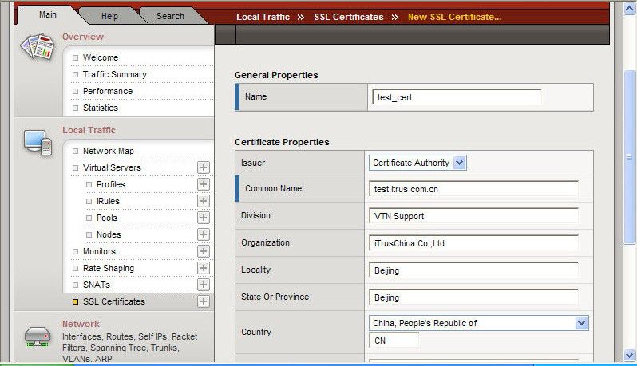Click plus icon beside SSL Certificates
Viewport: 637px width, 366px height.
204,301
